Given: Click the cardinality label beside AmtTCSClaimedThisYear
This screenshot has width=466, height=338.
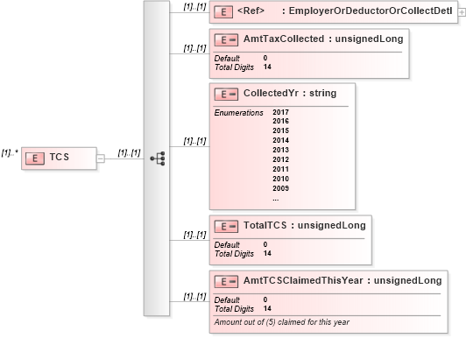Looking at the screenshot, I should coord(194,297).
